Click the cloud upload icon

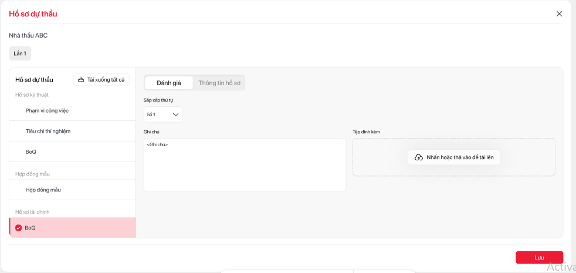tap(418, 157)
